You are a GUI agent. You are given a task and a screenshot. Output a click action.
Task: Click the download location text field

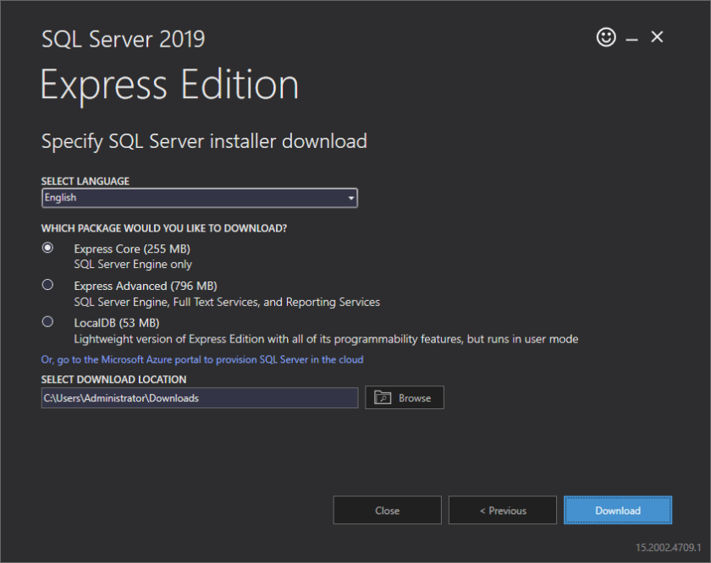(199, 397)
